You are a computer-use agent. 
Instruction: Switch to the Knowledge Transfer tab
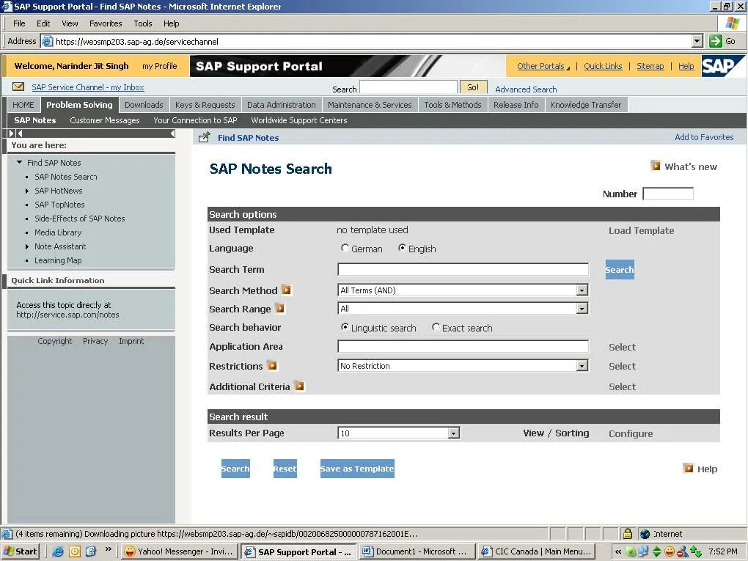(586, 105)
